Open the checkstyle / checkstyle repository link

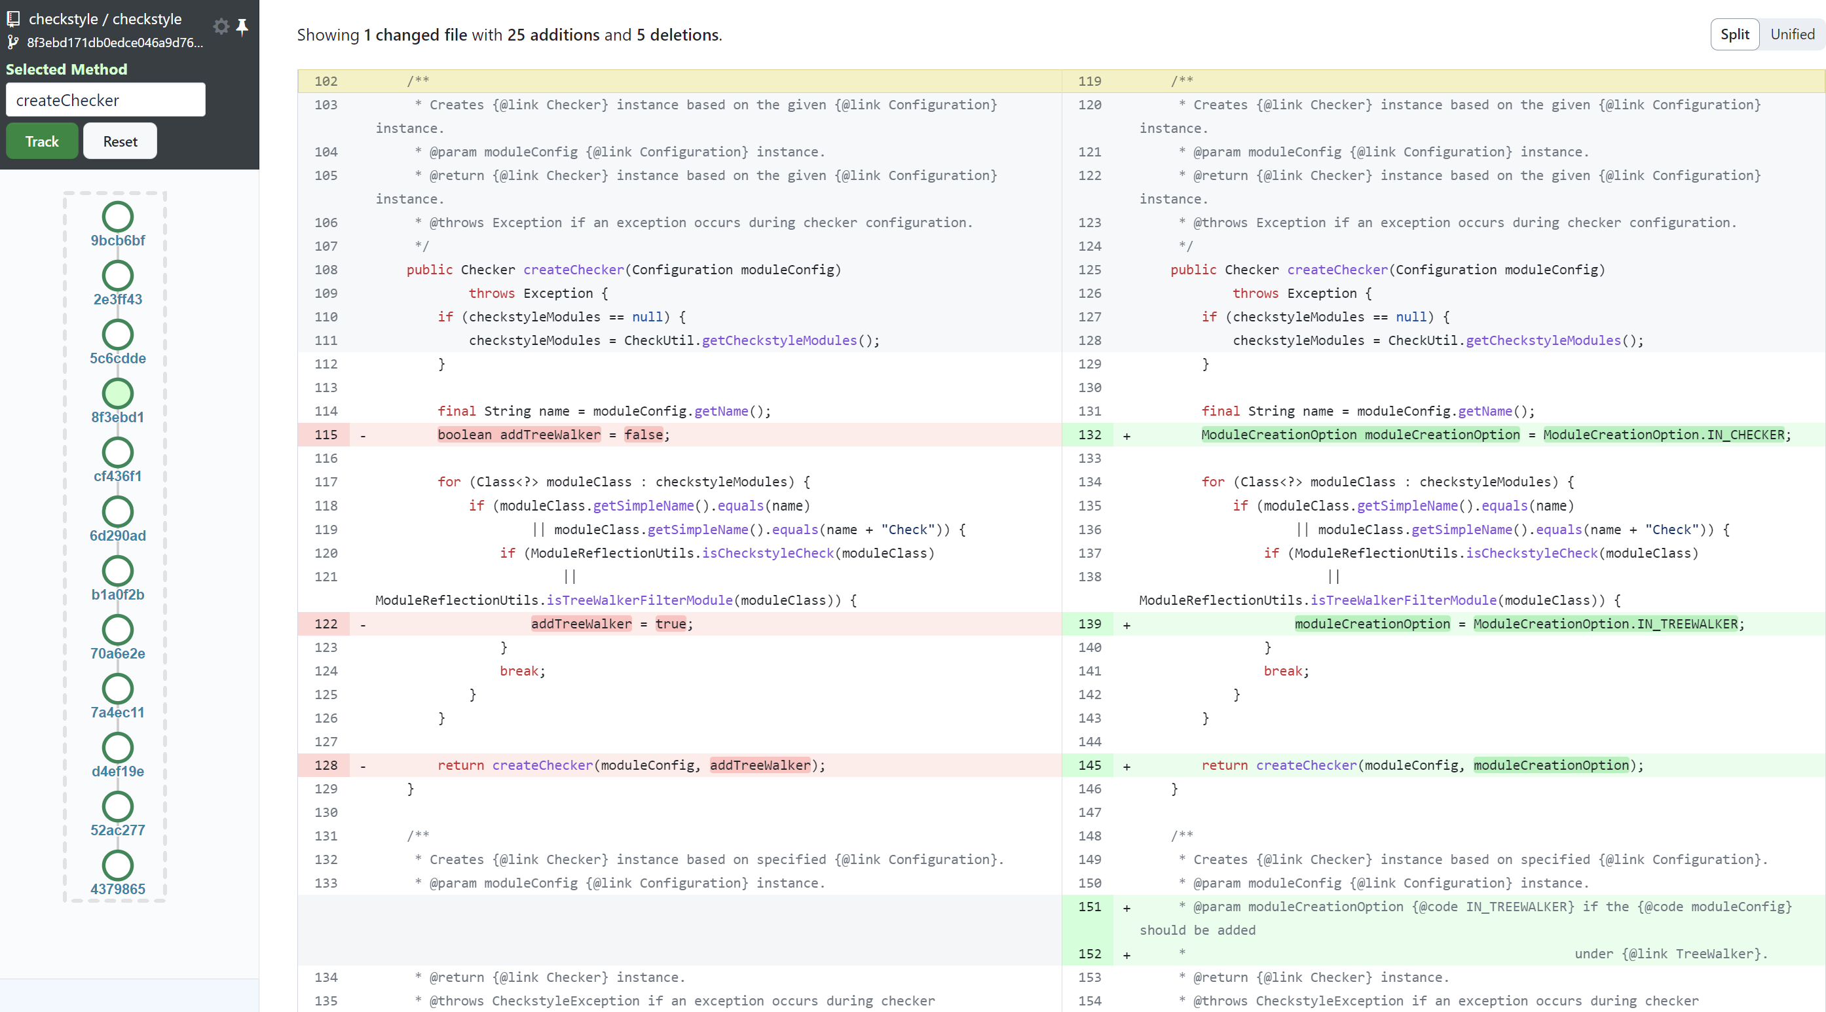coord(105,19)
